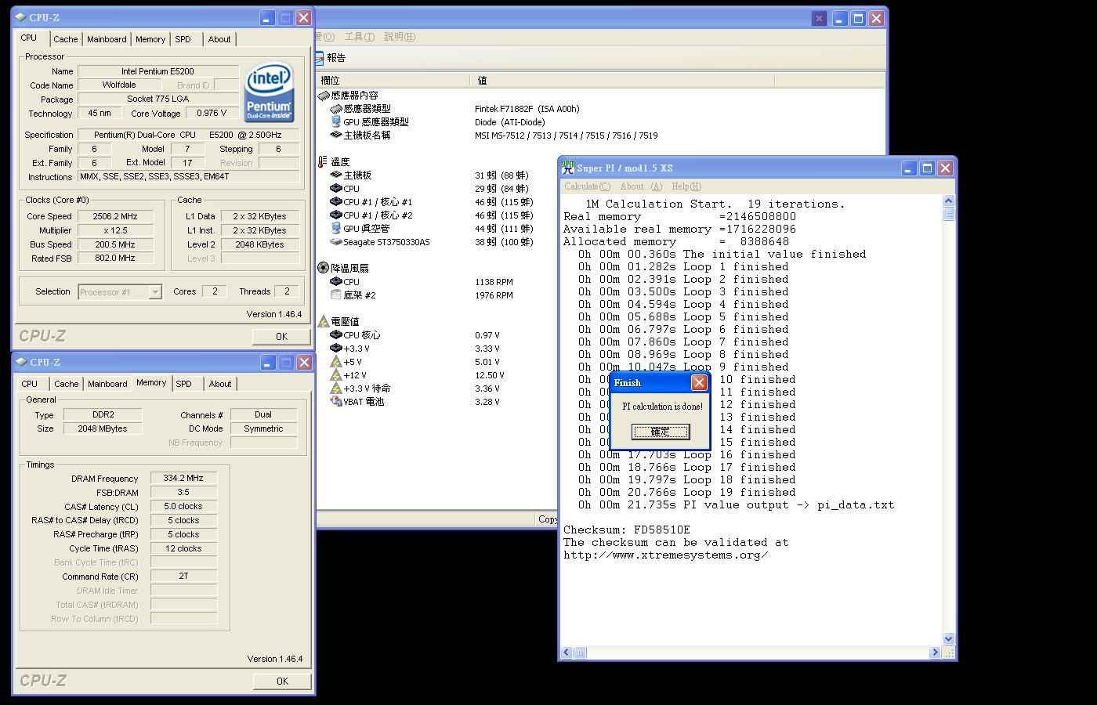Screen dimensions: 1097x705
Task: Click the GPU sensor type icon
Action: pos(336,121)
